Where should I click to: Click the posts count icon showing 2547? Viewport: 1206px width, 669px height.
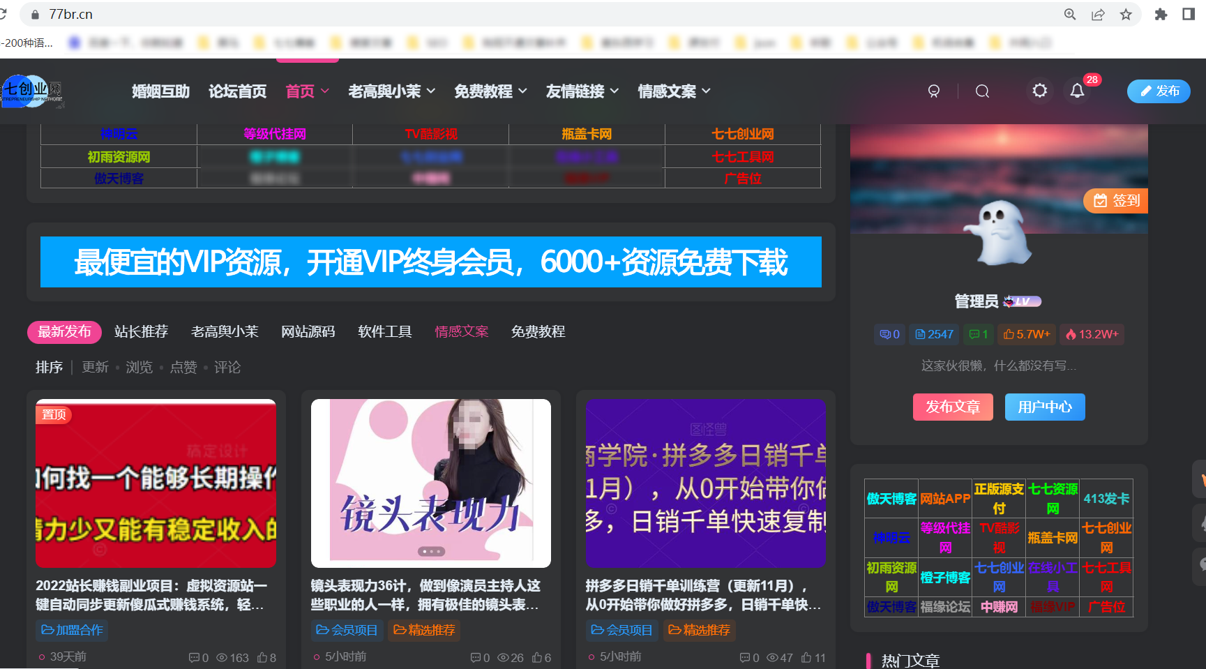pyautogui.click(x=934, y=334)
